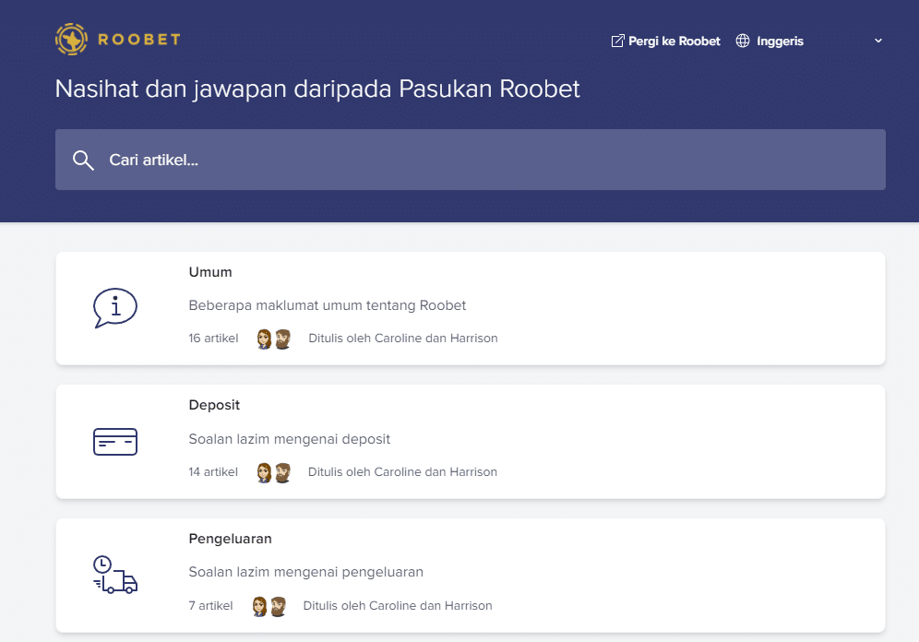The height and width of the screenshot is (642, 919).
Task: Open the Pengeluaran collection title
Action: [231, 539]
